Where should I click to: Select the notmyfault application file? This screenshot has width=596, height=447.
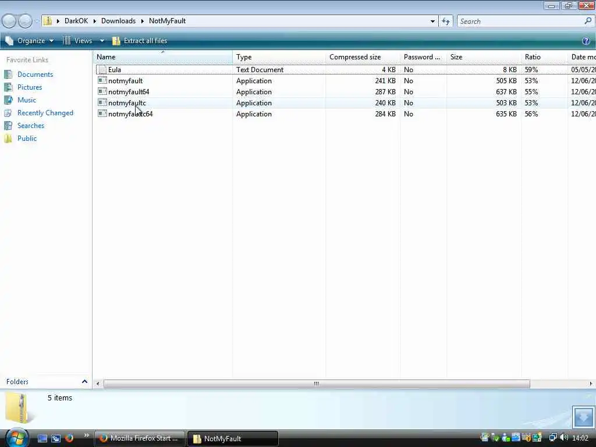pyautogui.click(x=126, y=80)
